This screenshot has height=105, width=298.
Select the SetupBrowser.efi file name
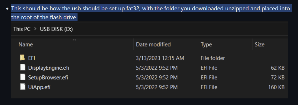[48, 77]
